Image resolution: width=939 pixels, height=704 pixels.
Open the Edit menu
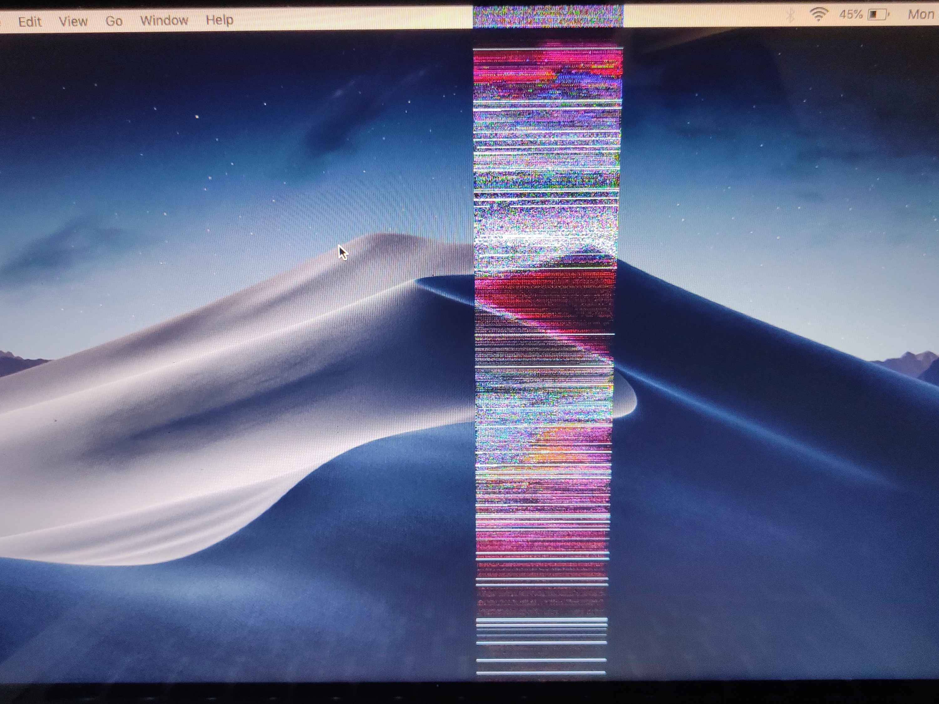(x=30, y=21)
